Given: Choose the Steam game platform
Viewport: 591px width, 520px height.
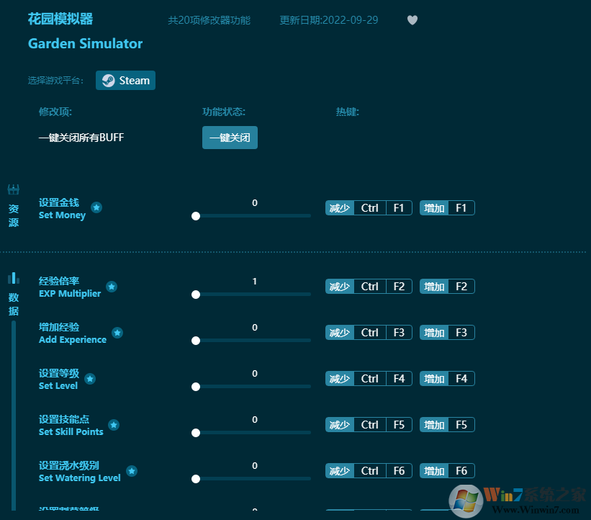Looking at the screenshot, I should [x=126, y=81].
